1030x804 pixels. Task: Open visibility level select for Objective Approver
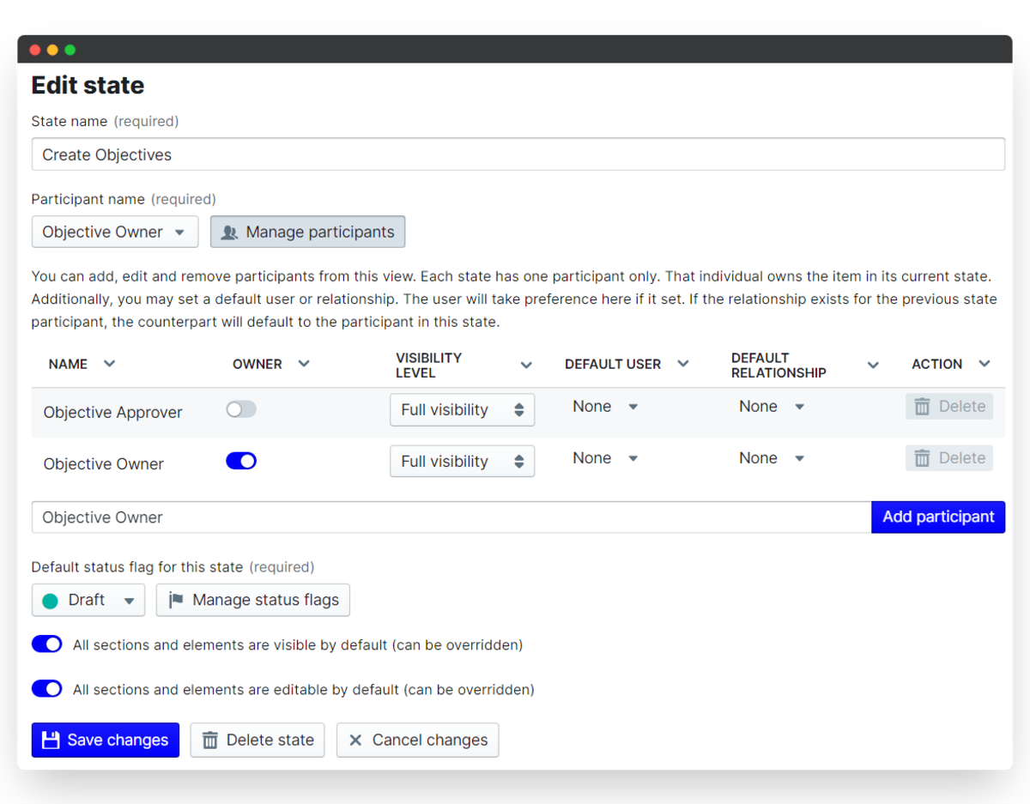[x=462, y=410]
